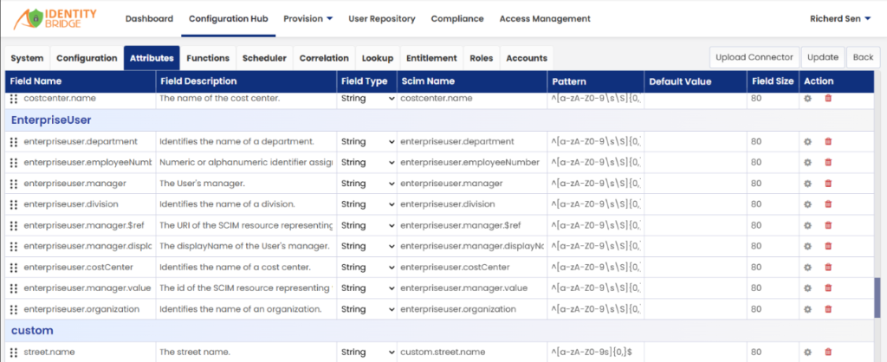Delete the enterpriseuser.manager.value attribute
Image resolution: width=887 pixels, height=362 pixels.
click(x=828, y=288)
